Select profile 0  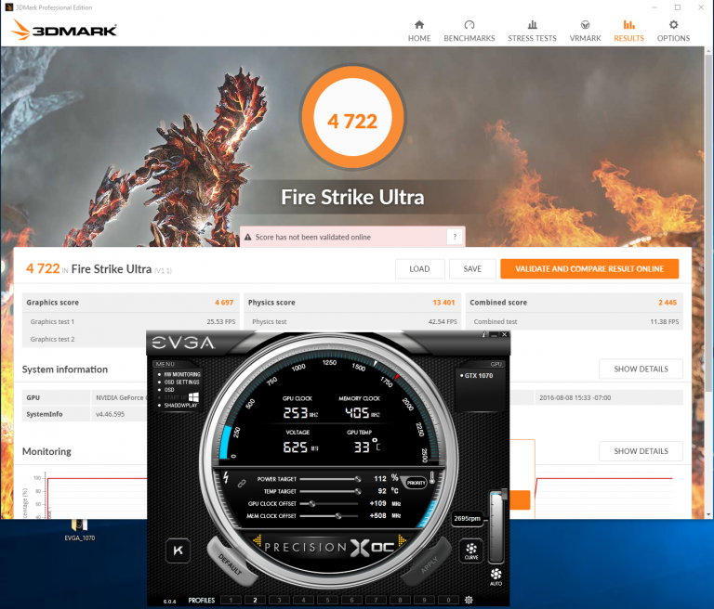(448, 601)
